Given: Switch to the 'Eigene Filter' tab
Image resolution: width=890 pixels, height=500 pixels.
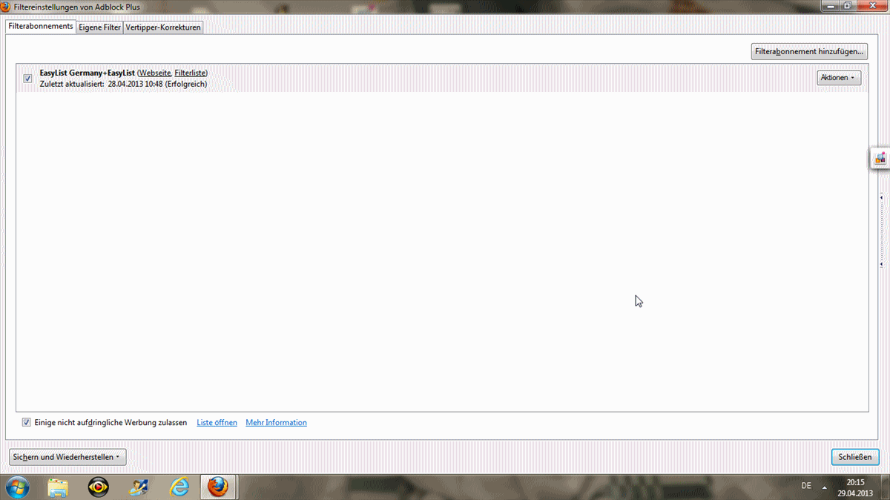Looking at the screenshot, I should click(99, 27).
